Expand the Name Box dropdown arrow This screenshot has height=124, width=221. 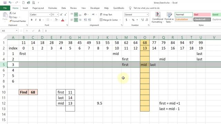[17, 31]
